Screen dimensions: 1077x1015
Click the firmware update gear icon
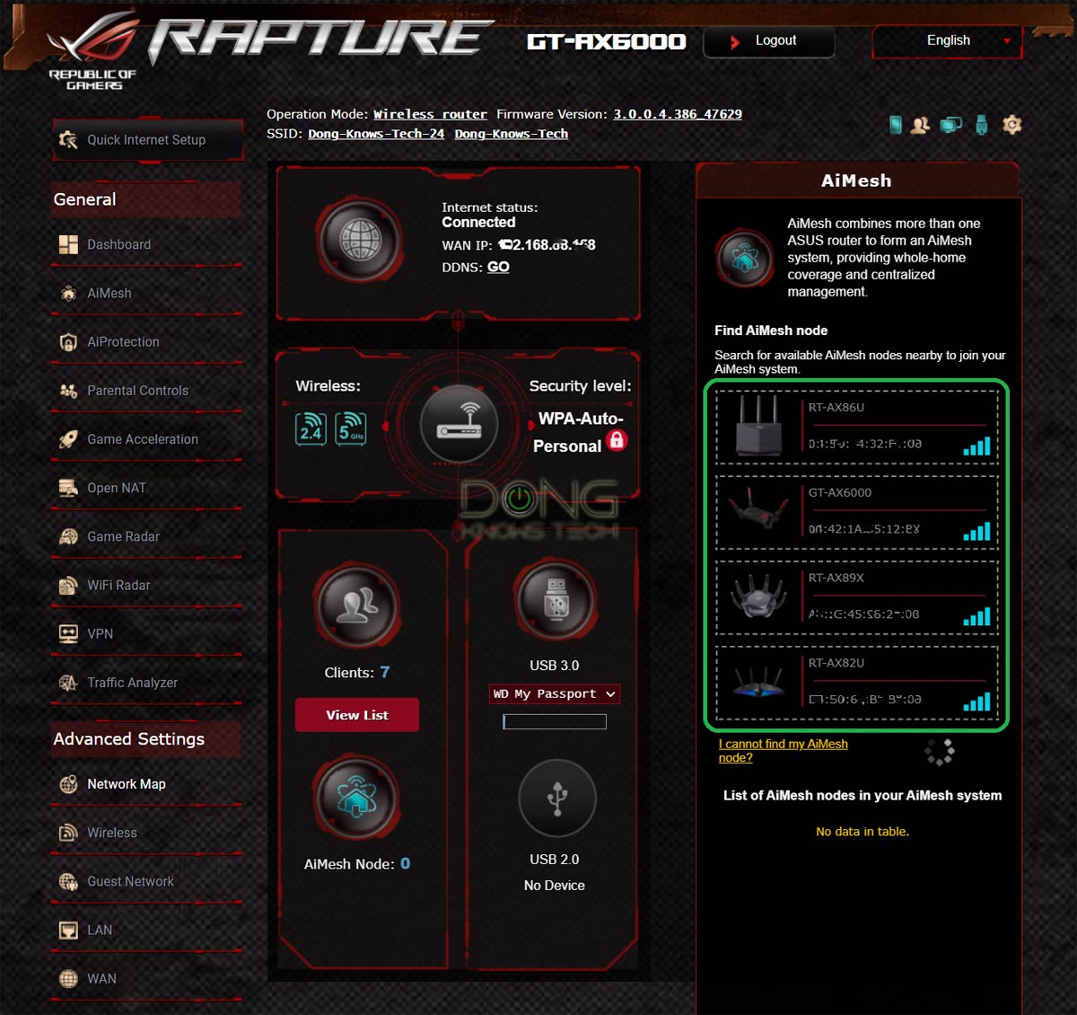[1012, 125]
